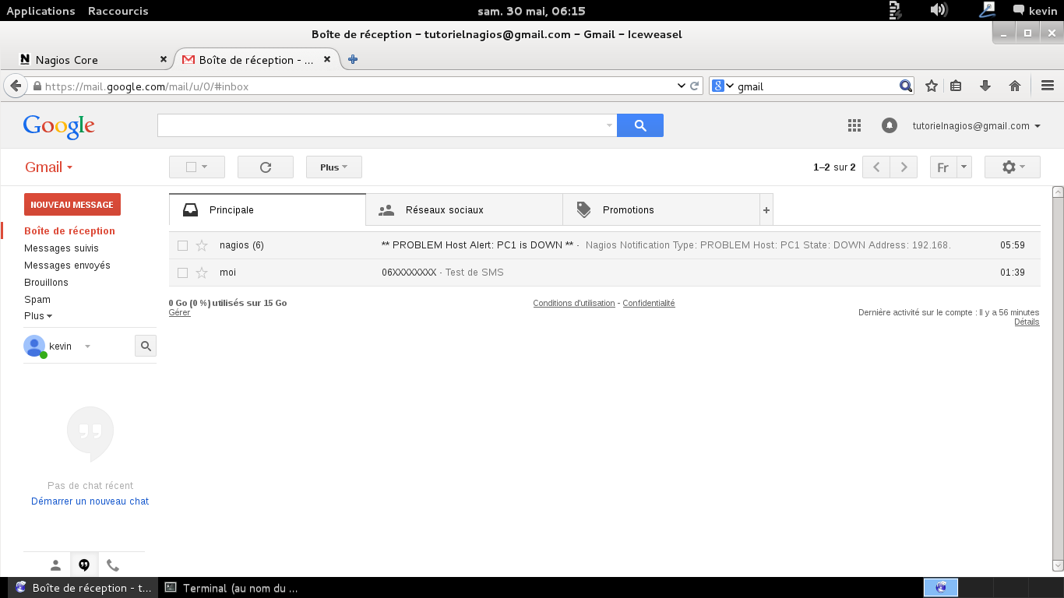Click the page vertical scrollbar
The width and height of the screenshot is (1064, 598).
(x=1057, y=378)
